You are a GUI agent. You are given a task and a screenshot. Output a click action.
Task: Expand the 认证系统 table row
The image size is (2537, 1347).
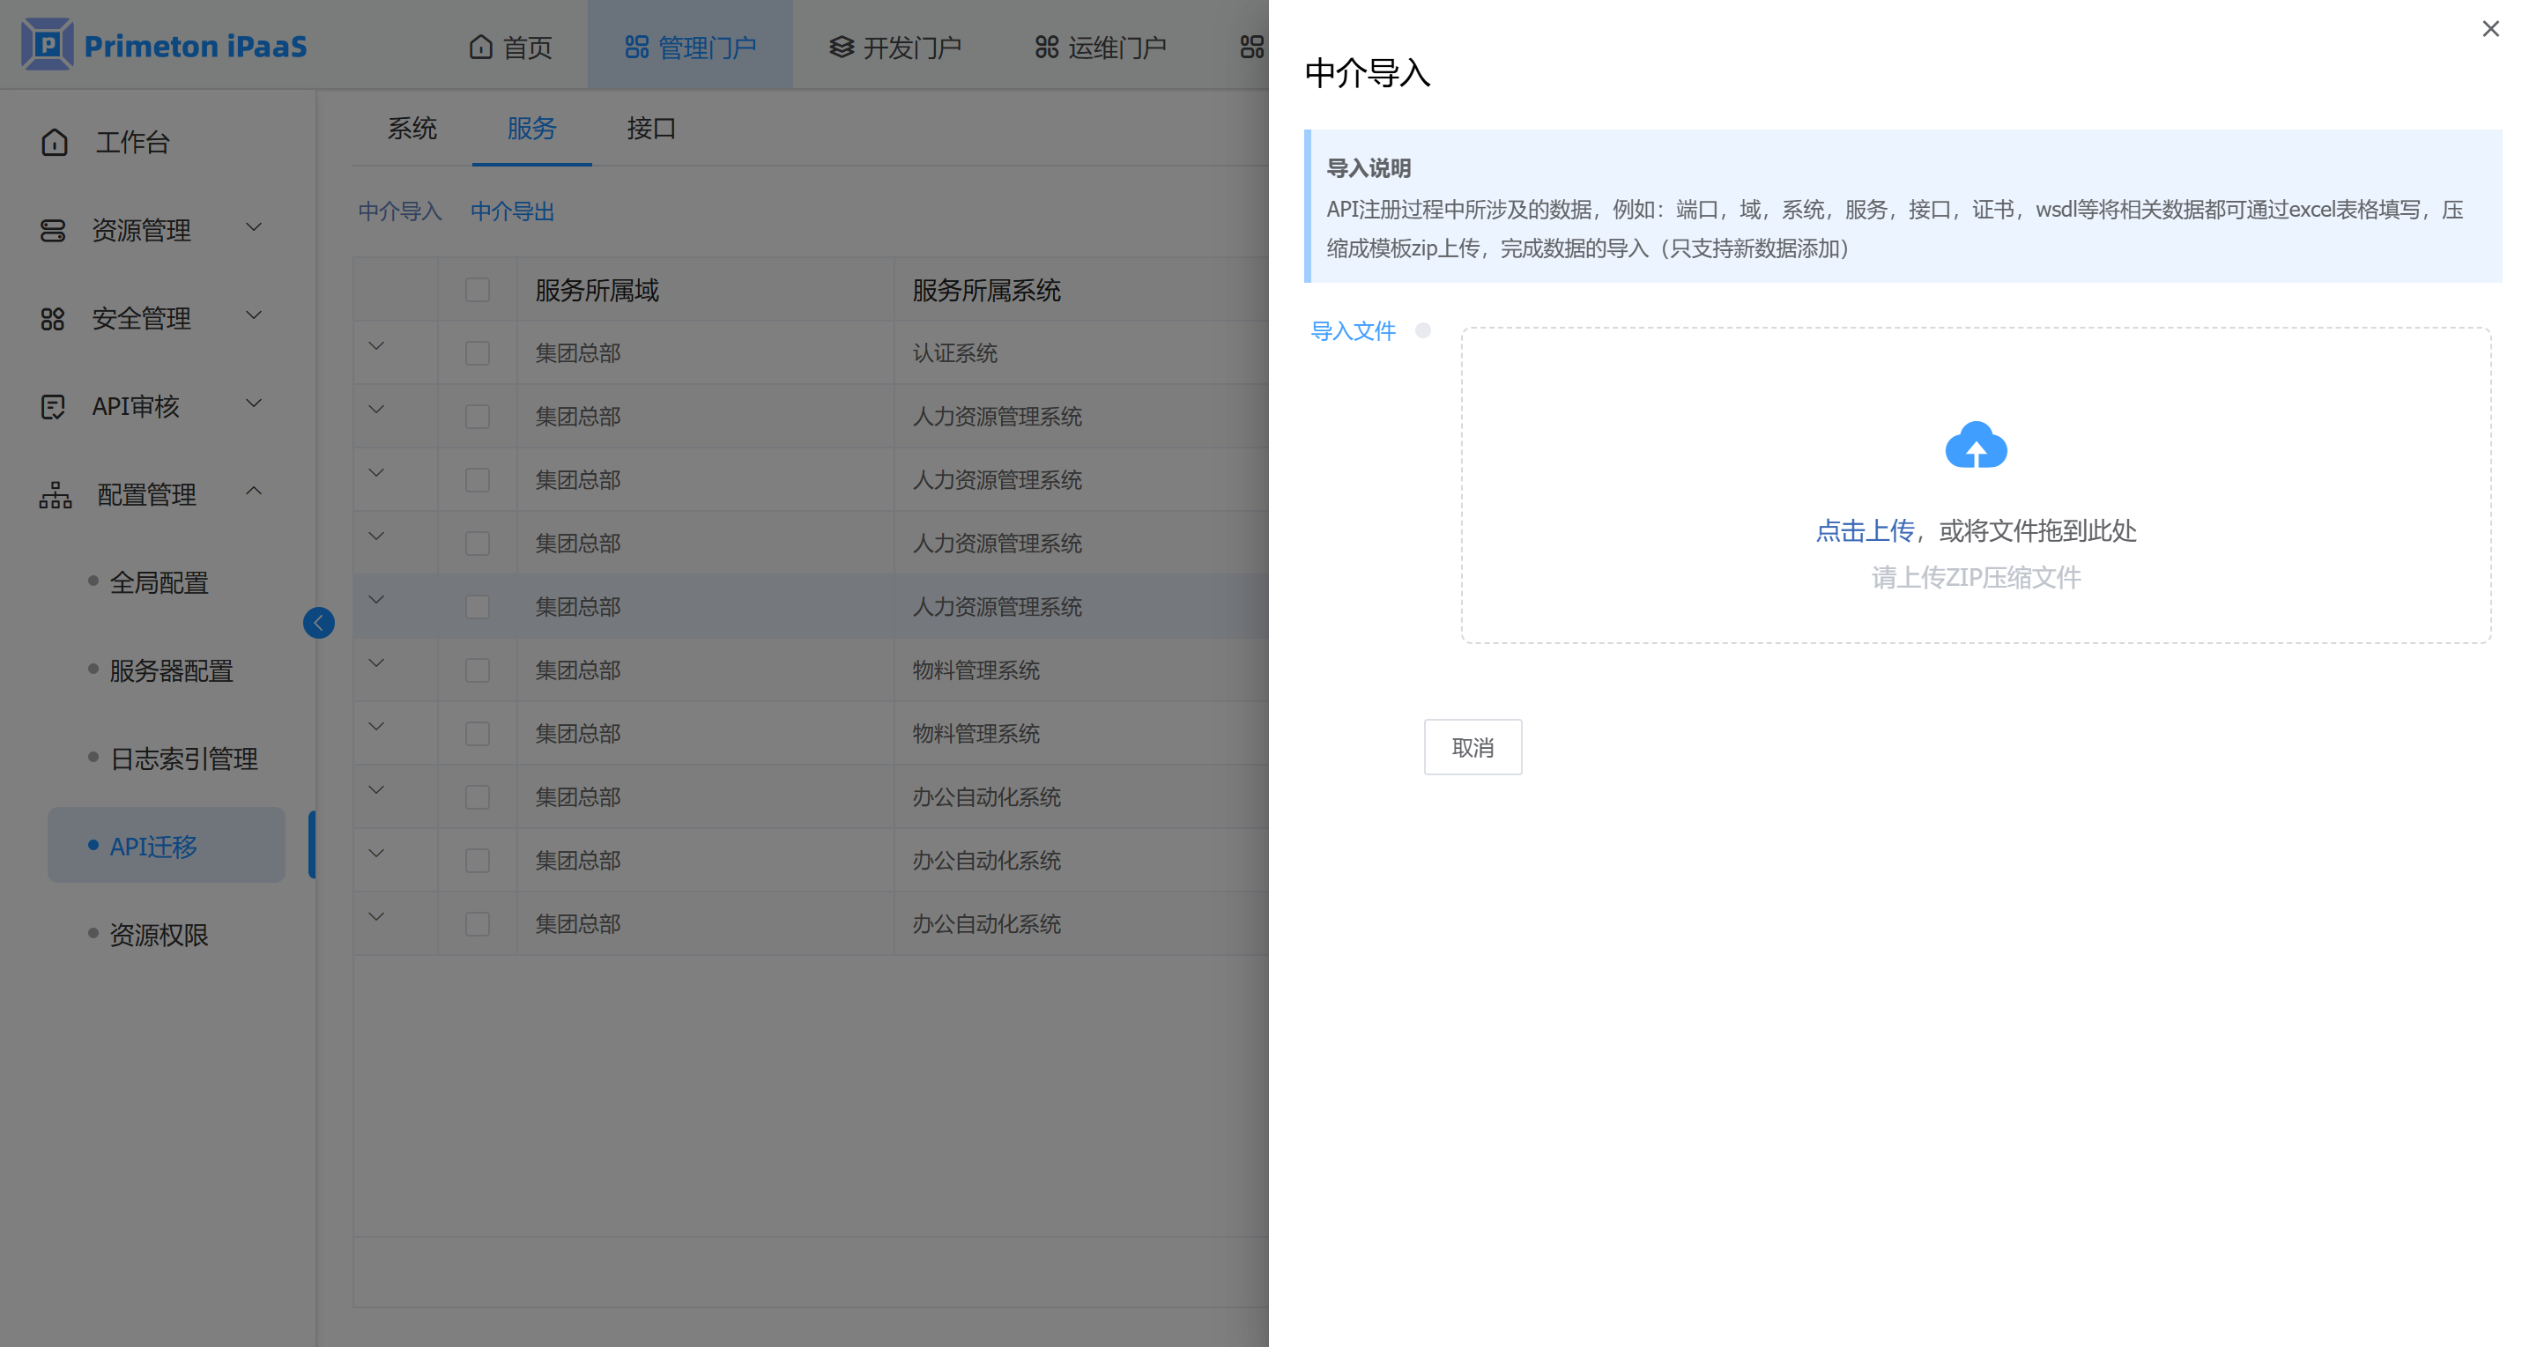coord(376,346)
